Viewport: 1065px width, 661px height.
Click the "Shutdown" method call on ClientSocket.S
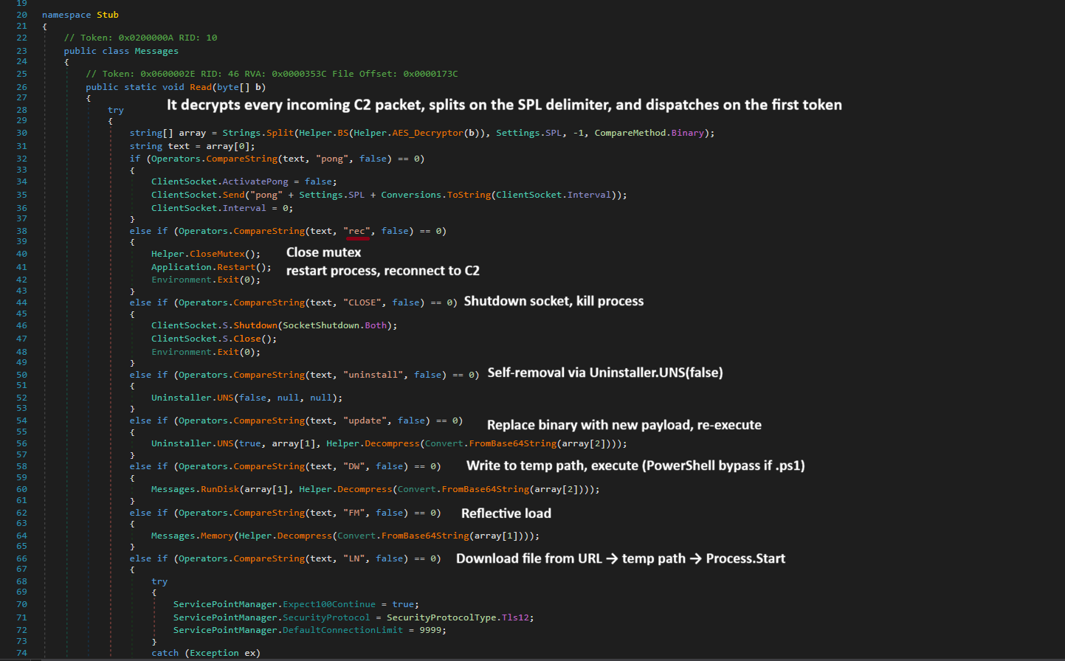point(255,325)
